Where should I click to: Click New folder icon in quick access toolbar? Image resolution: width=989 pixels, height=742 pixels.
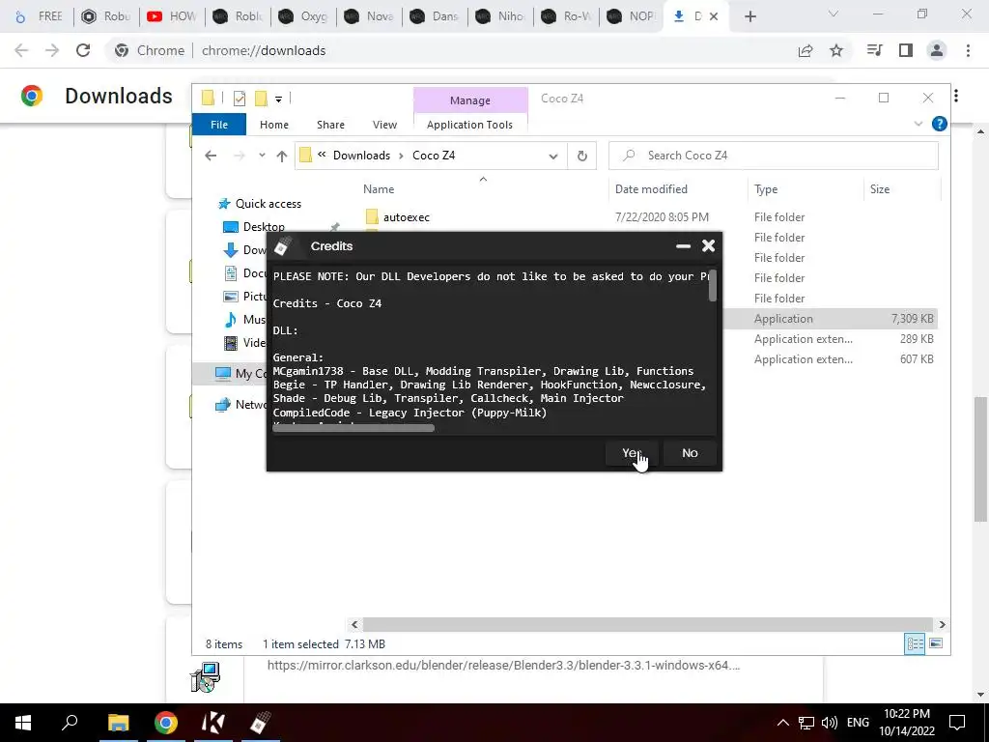tap(261, 99)
